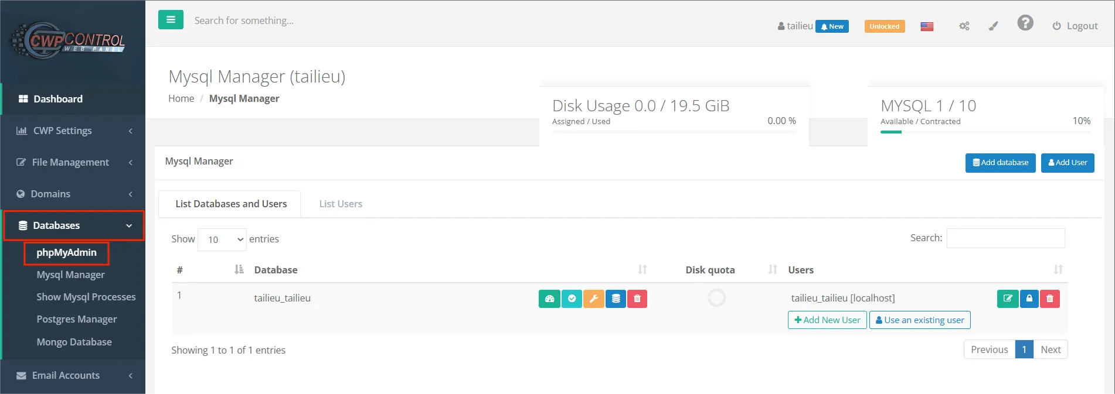Click tailieu_tailieu database name cell
This screenshot has width=1115, height=394.
point(282,298)
